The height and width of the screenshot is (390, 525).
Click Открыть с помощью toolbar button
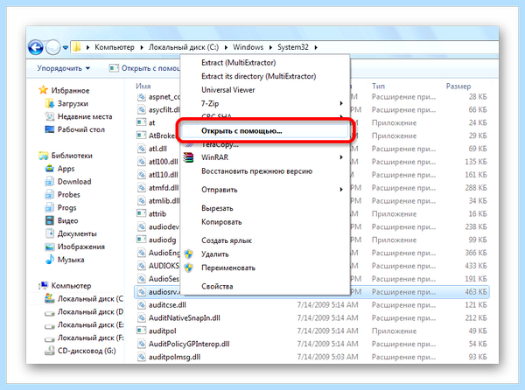point(144,68)
